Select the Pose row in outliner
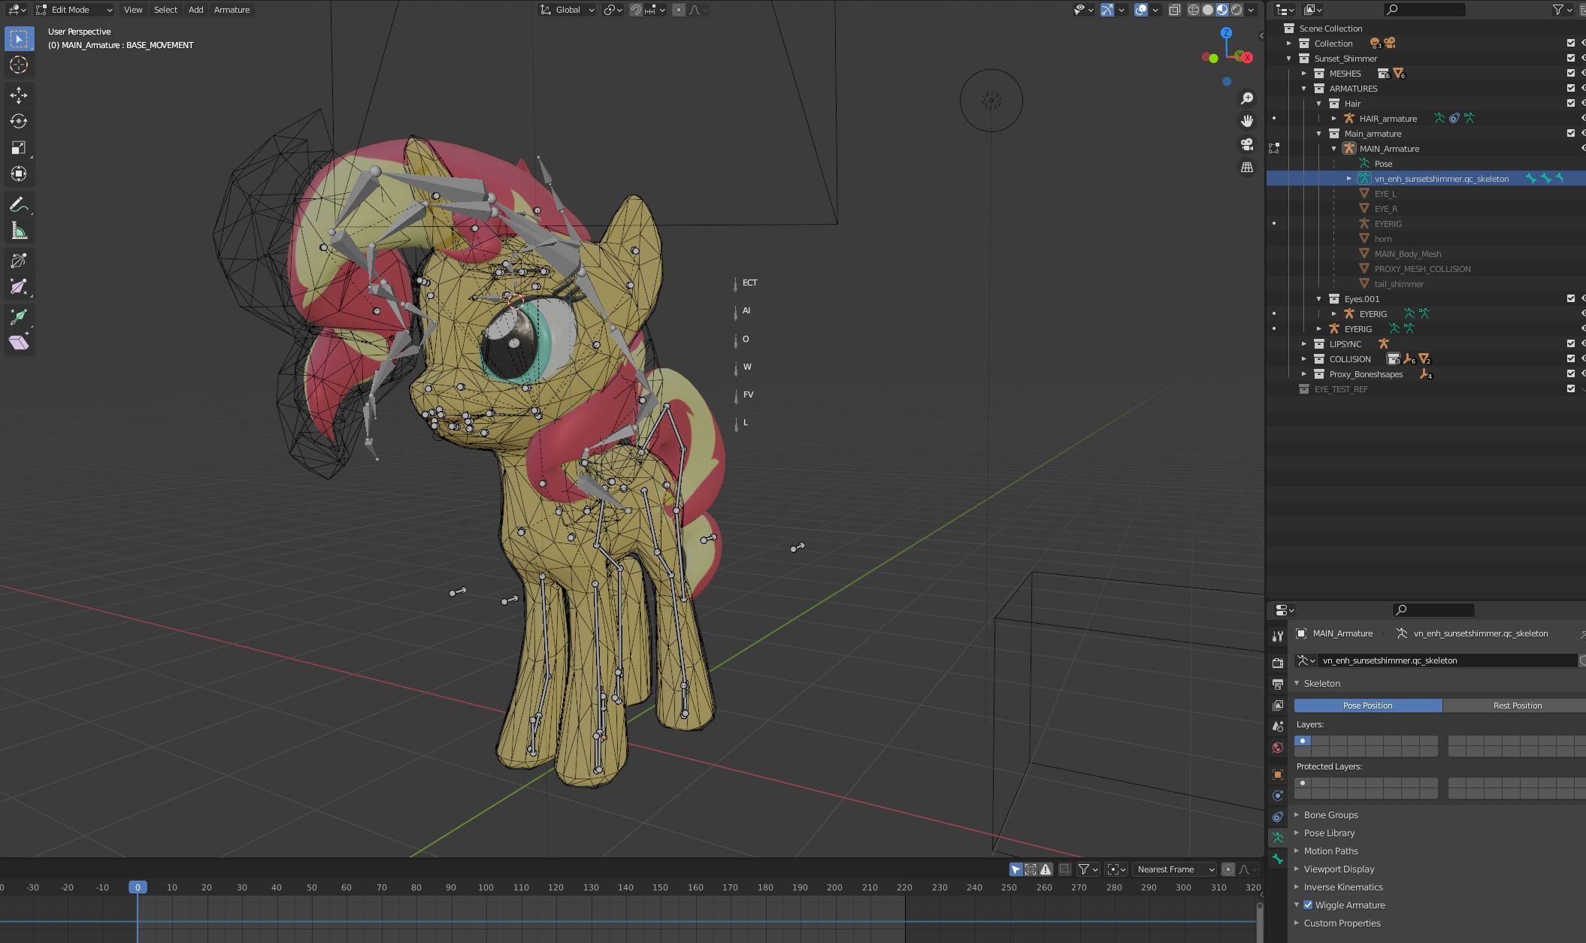 1383,163
